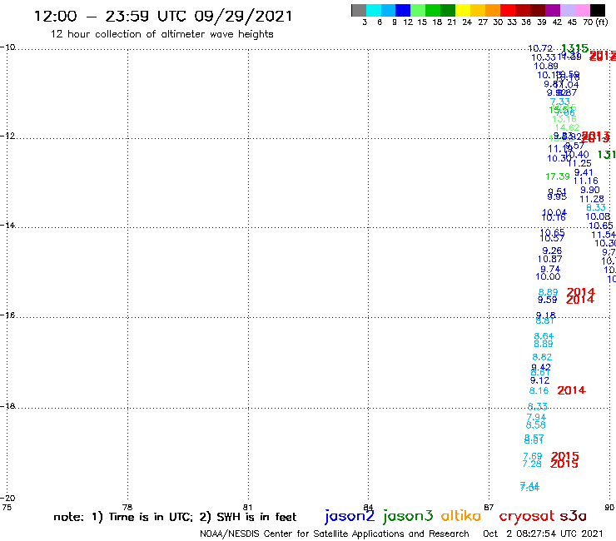The height and width of the screenshot is (541, 616).
Task: Click the black swatch at the legend's end
Action: point(597,10)
